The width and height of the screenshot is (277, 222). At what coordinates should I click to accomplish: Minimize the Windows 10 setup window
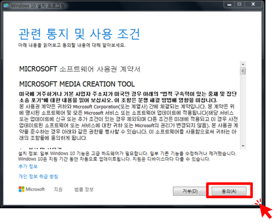tap(229, 4)
